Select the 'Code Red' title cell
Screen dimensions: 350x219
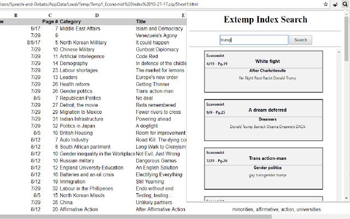coord(147,56)
